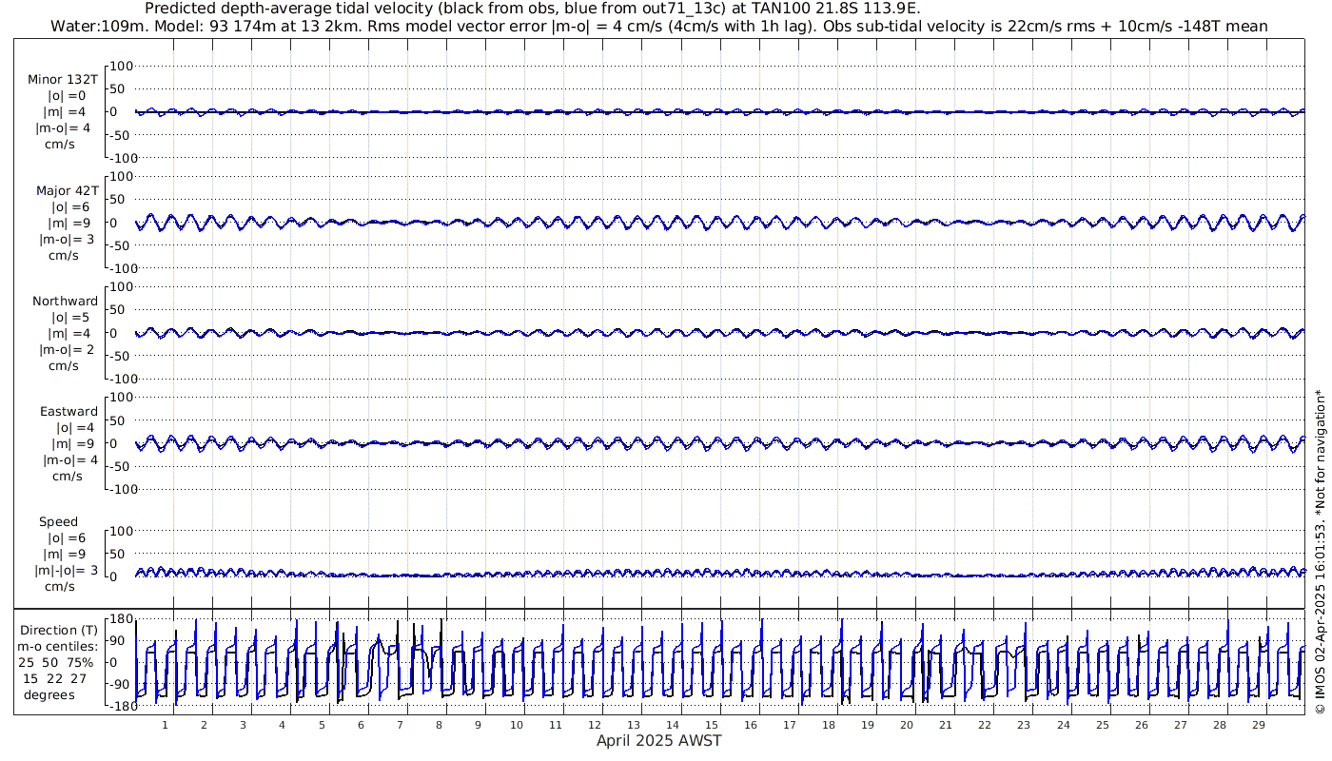Image resolution: width=1332 pixels, height=761 pixels.
Task: Click day tick label 20 on date axis
Action: pyautogui.click(x=907, y=725)
